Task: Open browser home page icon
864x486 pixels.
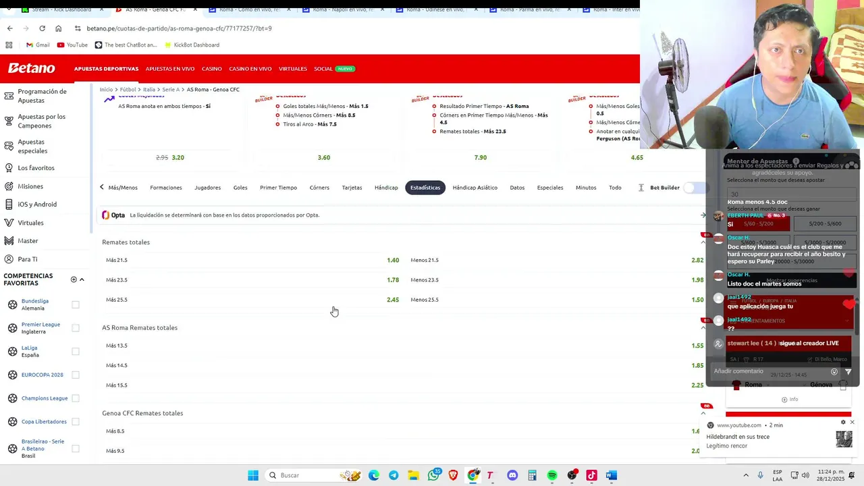Action: [58, 28]
